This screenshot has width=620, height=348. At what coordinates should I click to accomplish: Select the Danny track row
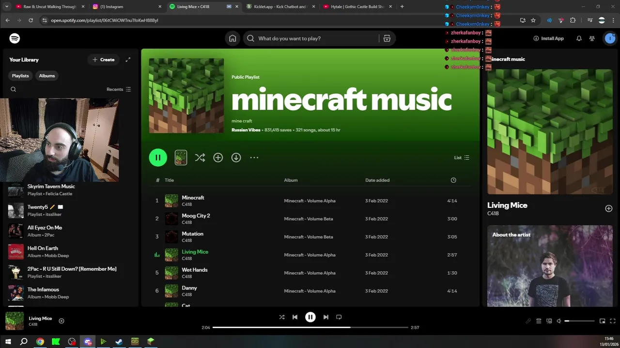coord(310,291)
